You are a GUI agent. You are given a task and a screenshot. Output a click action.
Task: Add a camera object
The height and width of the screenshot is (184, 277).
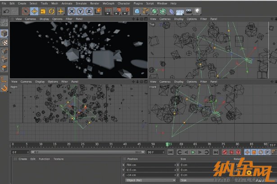point(189,11)
